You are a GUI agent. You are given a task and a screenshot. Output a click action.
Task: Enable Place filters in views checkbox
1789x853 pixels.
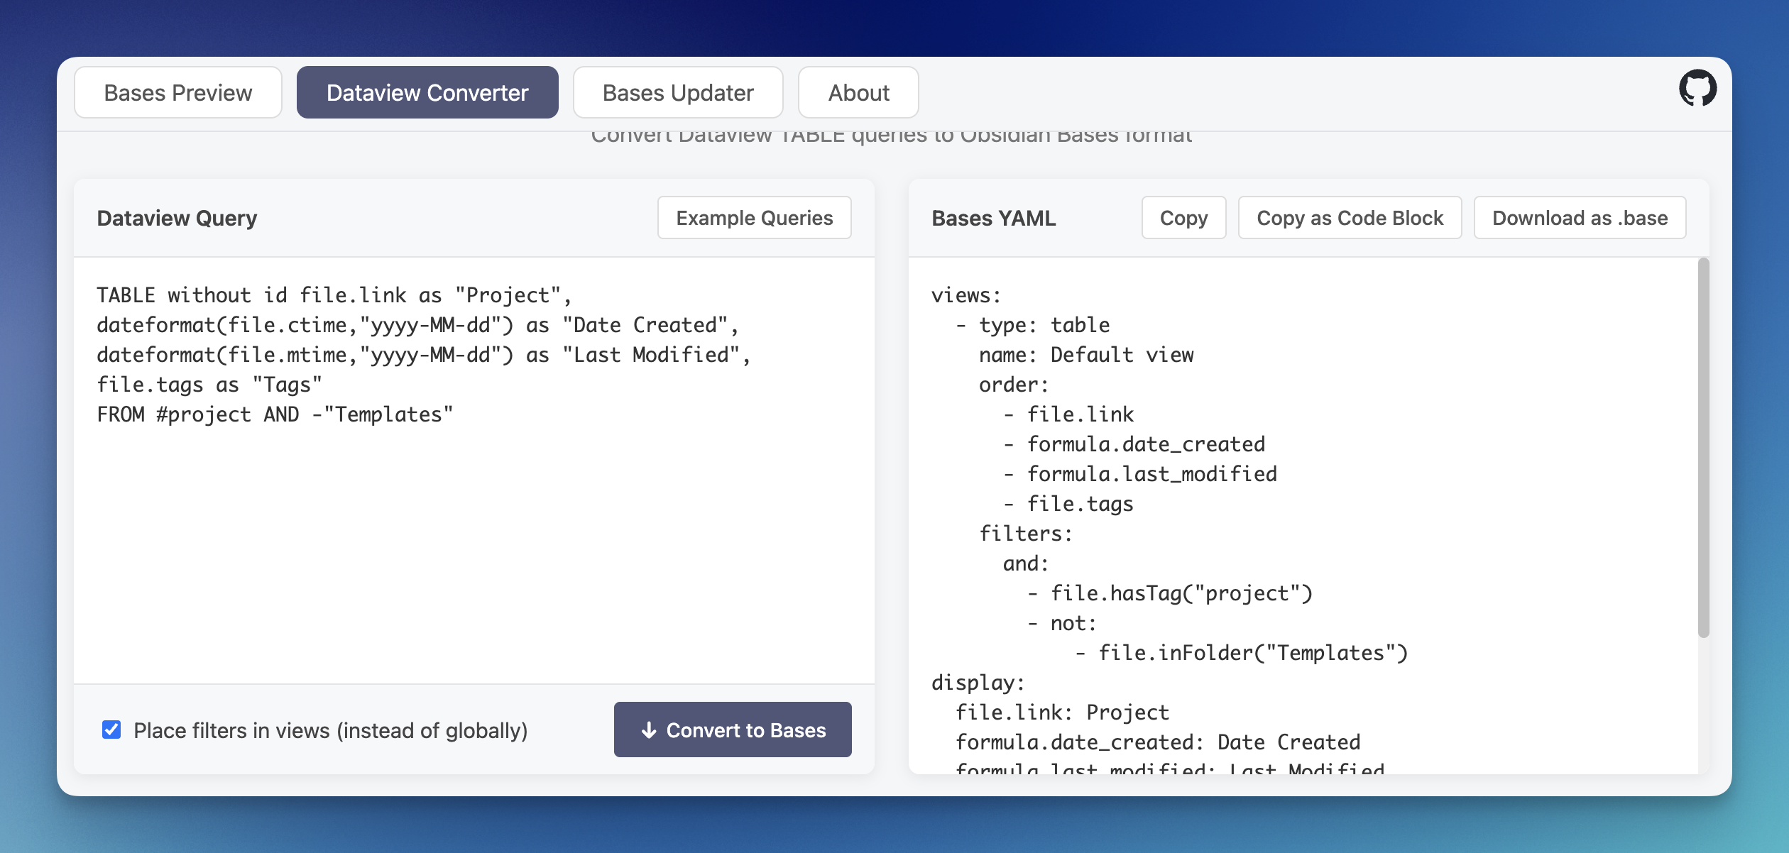[111, 730]
